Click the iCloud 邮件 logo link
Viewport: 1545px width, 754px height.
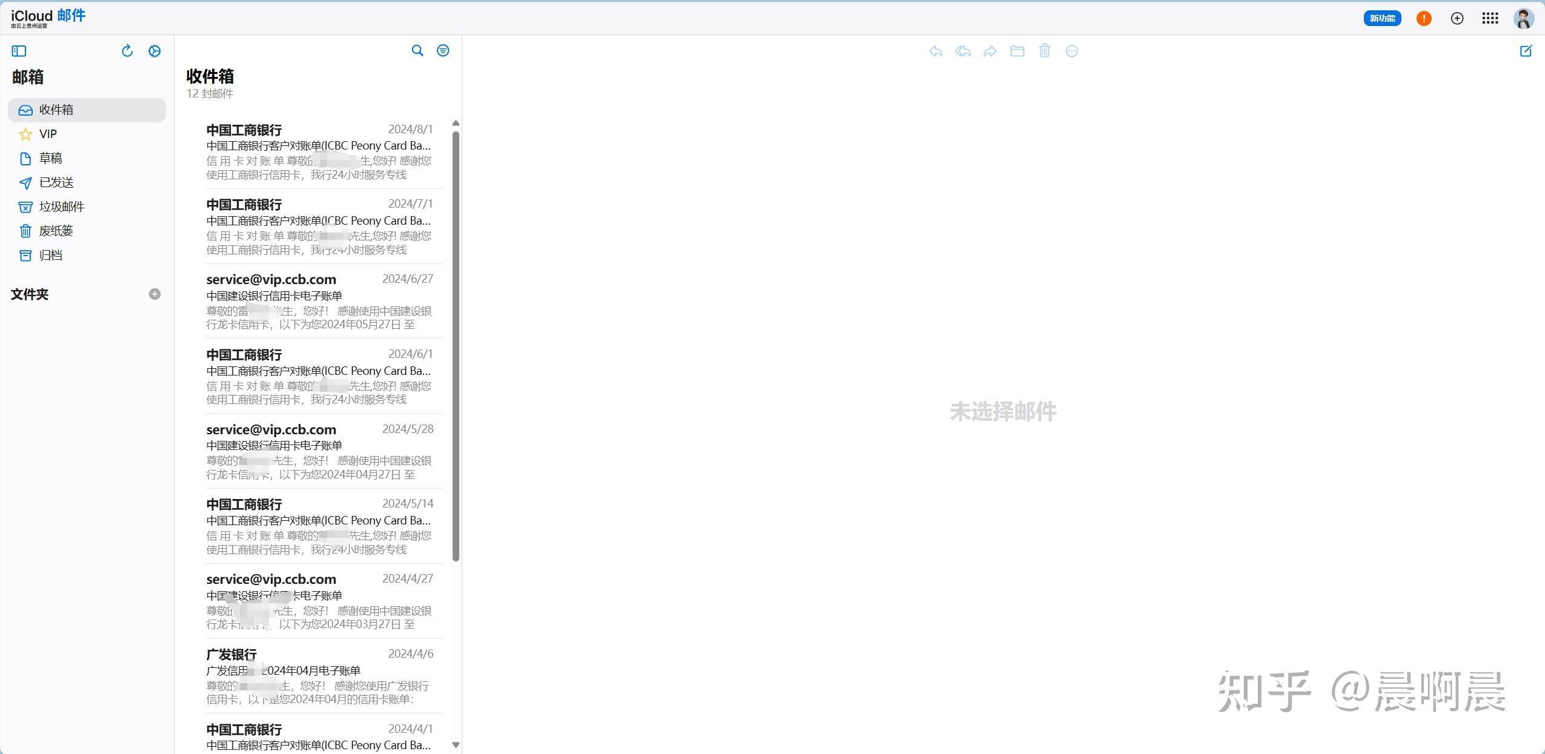[x=48, y=18]
